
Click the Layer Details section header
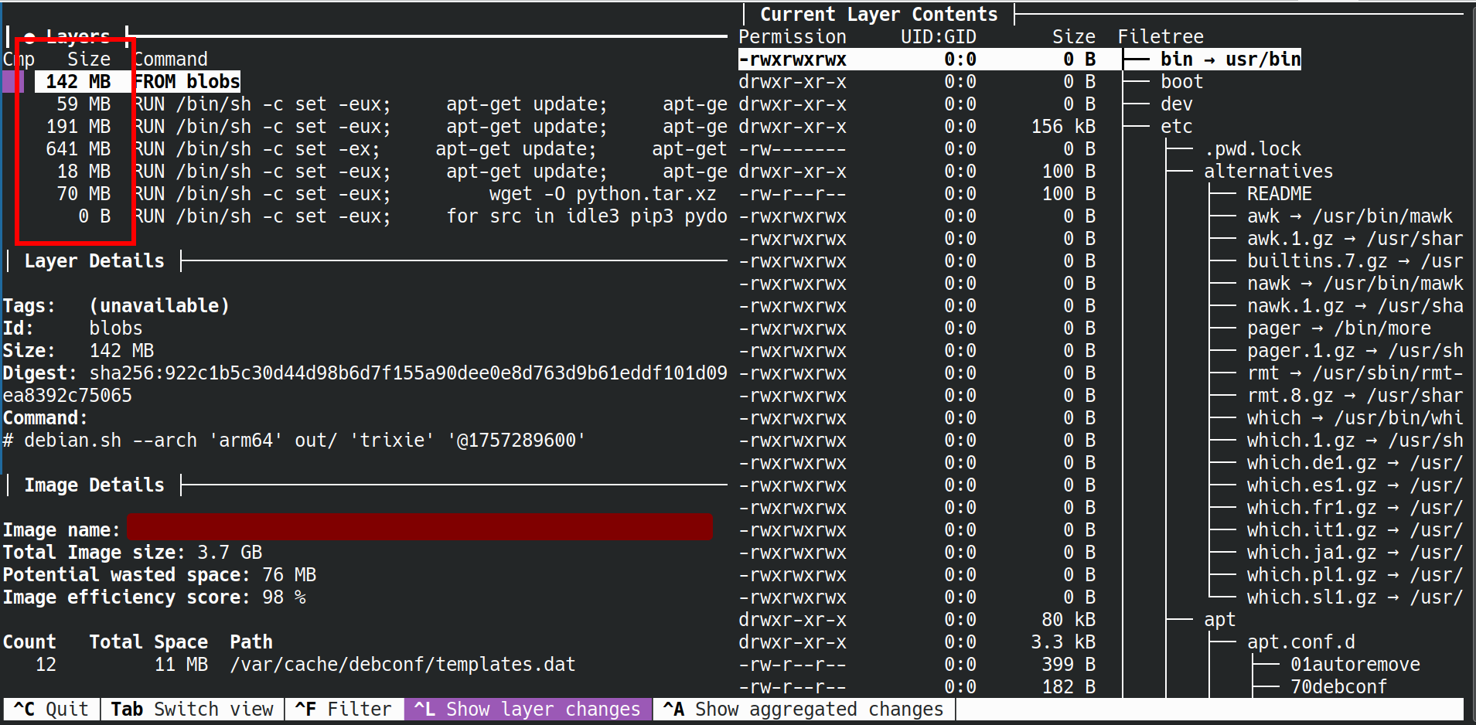coord(94,261)
